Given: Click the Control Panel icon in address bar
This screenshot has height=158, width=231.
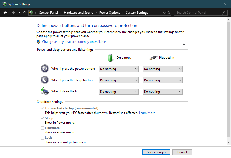Looking at the screenshot, I should tap(31, 13).
